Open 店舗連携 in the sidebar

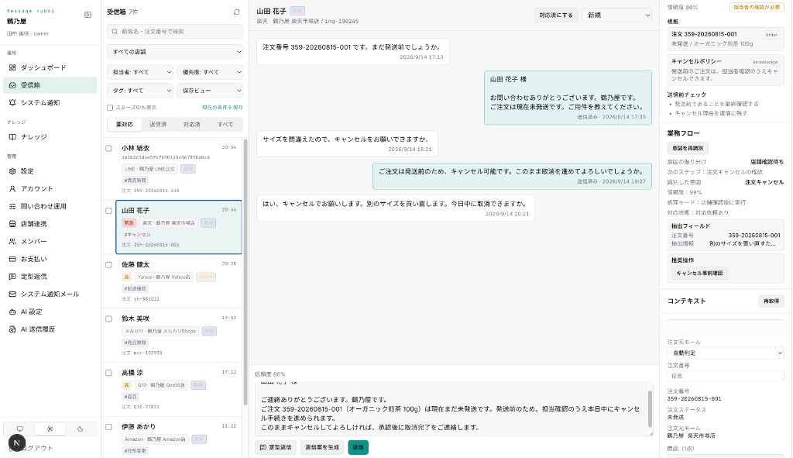50,224
